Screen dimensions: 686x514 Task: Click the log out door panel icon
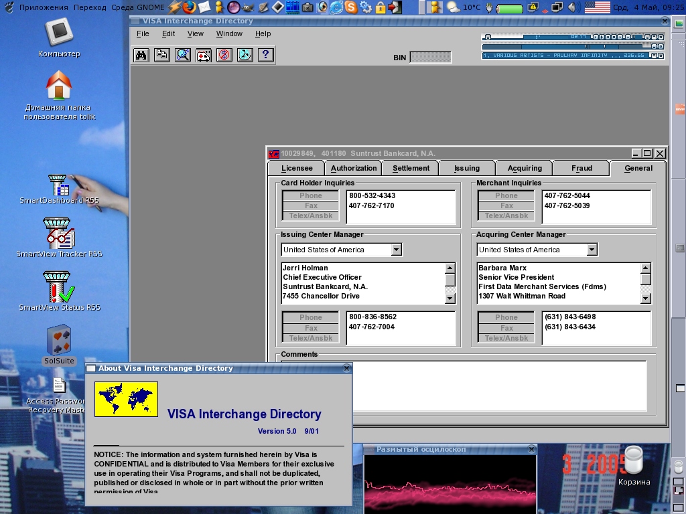(x=395, y=7)
